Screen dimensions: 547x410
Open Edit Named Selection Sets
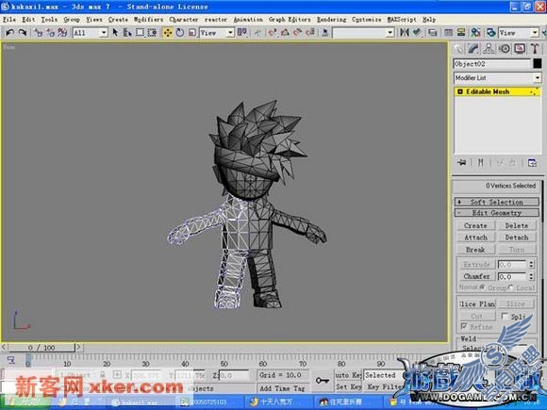click(x=324, y=33)
